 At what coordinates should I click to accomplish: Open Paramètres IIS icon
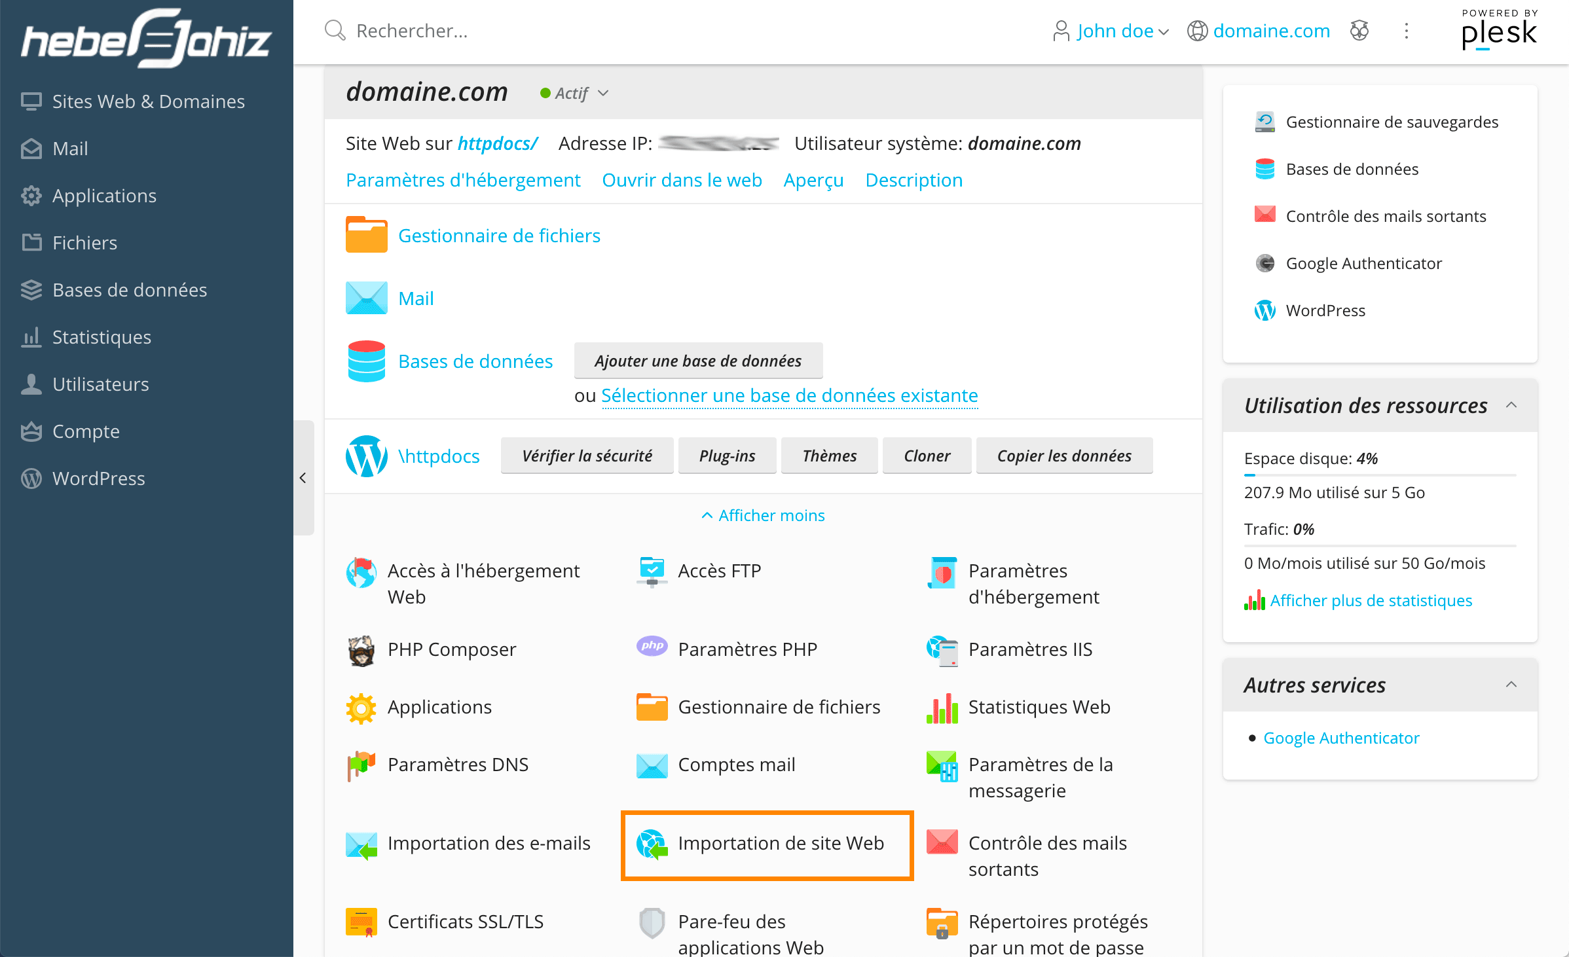pyautogui.click(x=942, y=650)
